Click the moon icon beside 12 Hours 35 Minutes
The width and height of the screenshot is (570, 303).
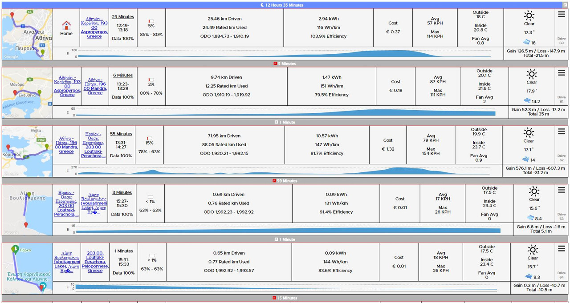click(x=262, y=5)
